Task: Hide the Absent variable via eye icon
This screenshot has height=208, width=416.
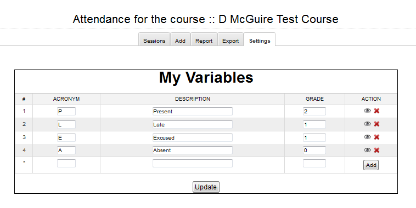Action: [367, 150]
